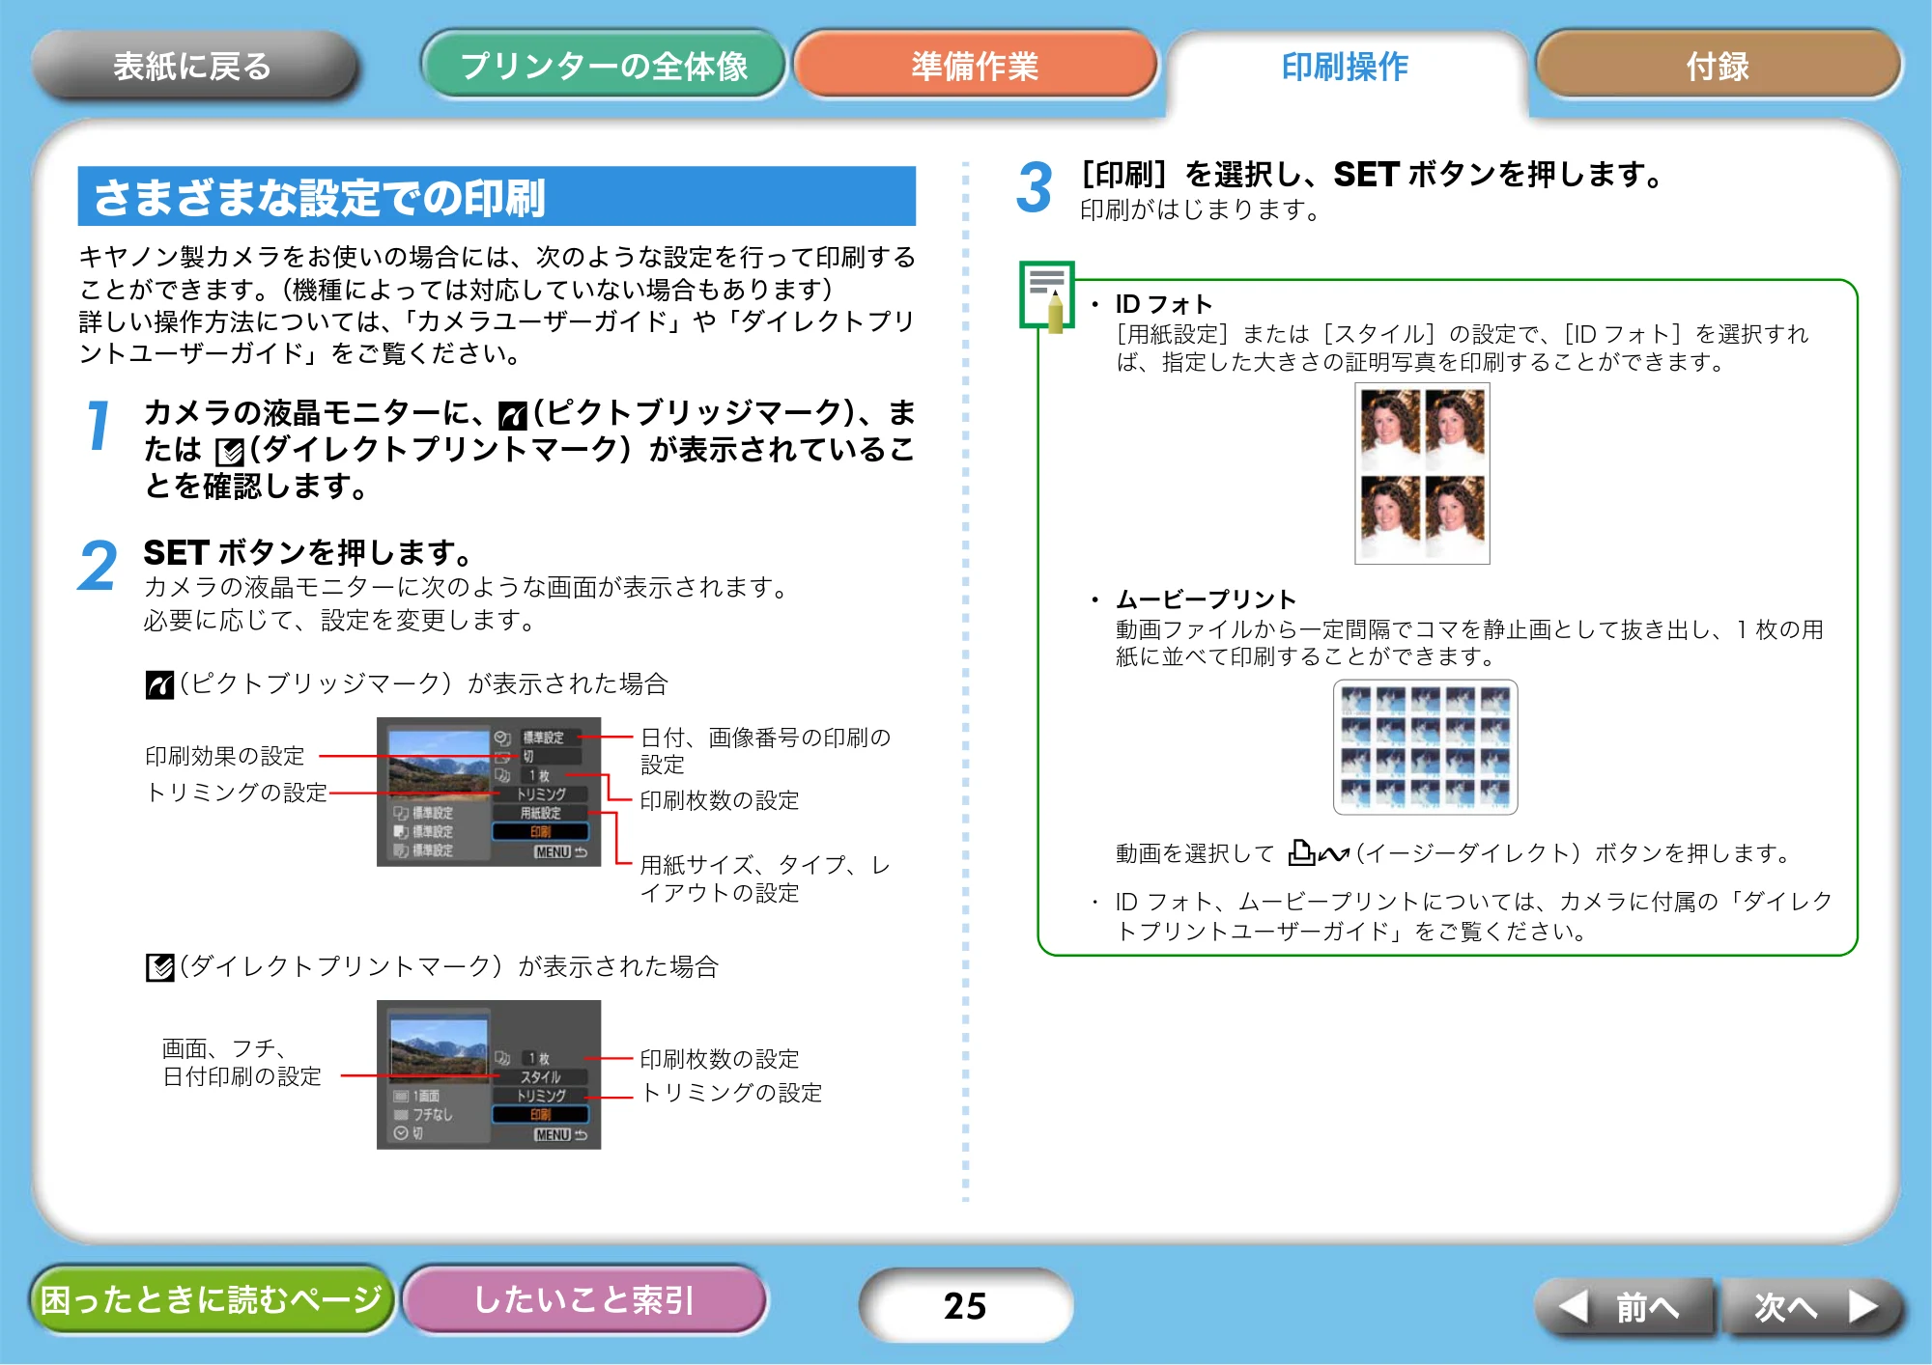
Task: Click the label '日付、画像番号の印刷の設定'
Action: pos(765,750)
